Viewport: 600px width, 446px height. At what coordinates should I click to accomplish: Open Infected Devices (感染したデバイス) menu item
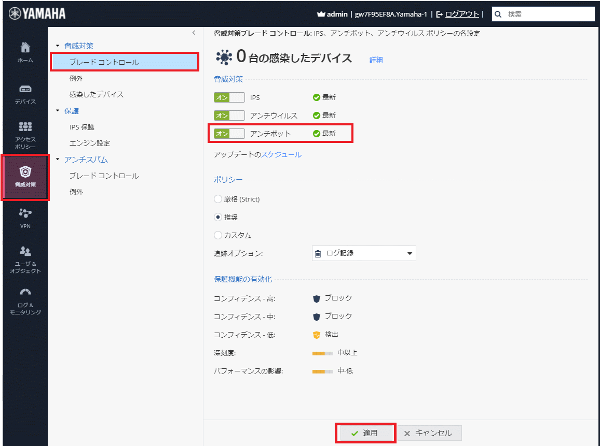point(97,94)
